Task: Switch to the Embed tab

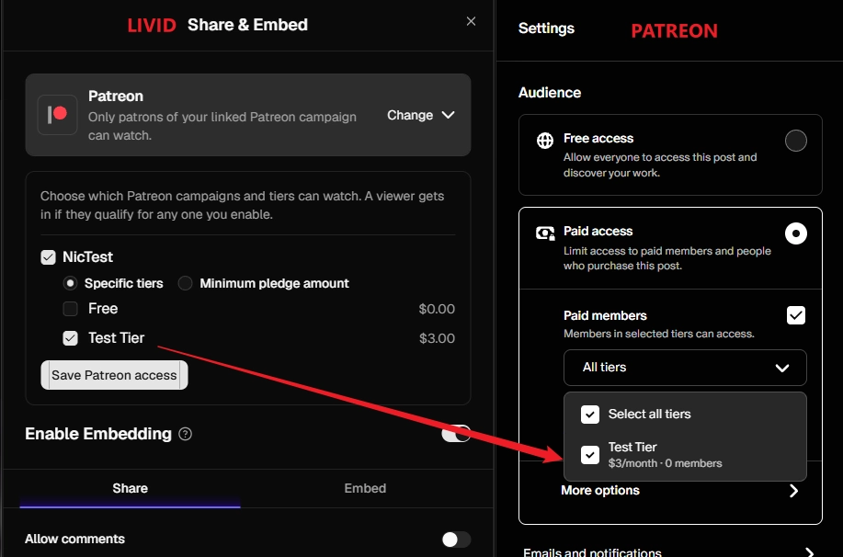Action: [x=365, y=488]
